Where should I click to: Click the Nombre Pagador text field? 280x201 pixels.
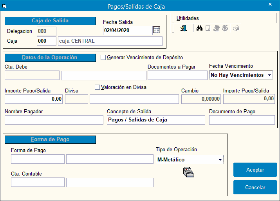(54, 120)
